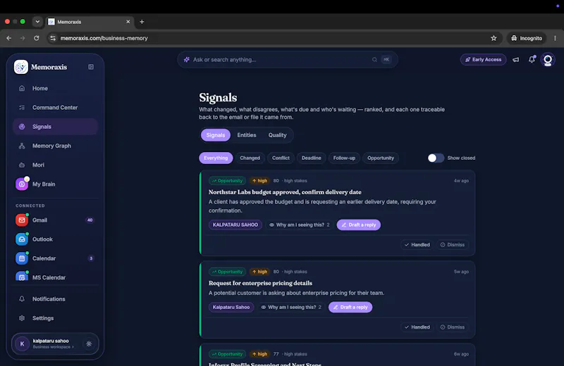Filter signals by Conflict

pos(281,158)
